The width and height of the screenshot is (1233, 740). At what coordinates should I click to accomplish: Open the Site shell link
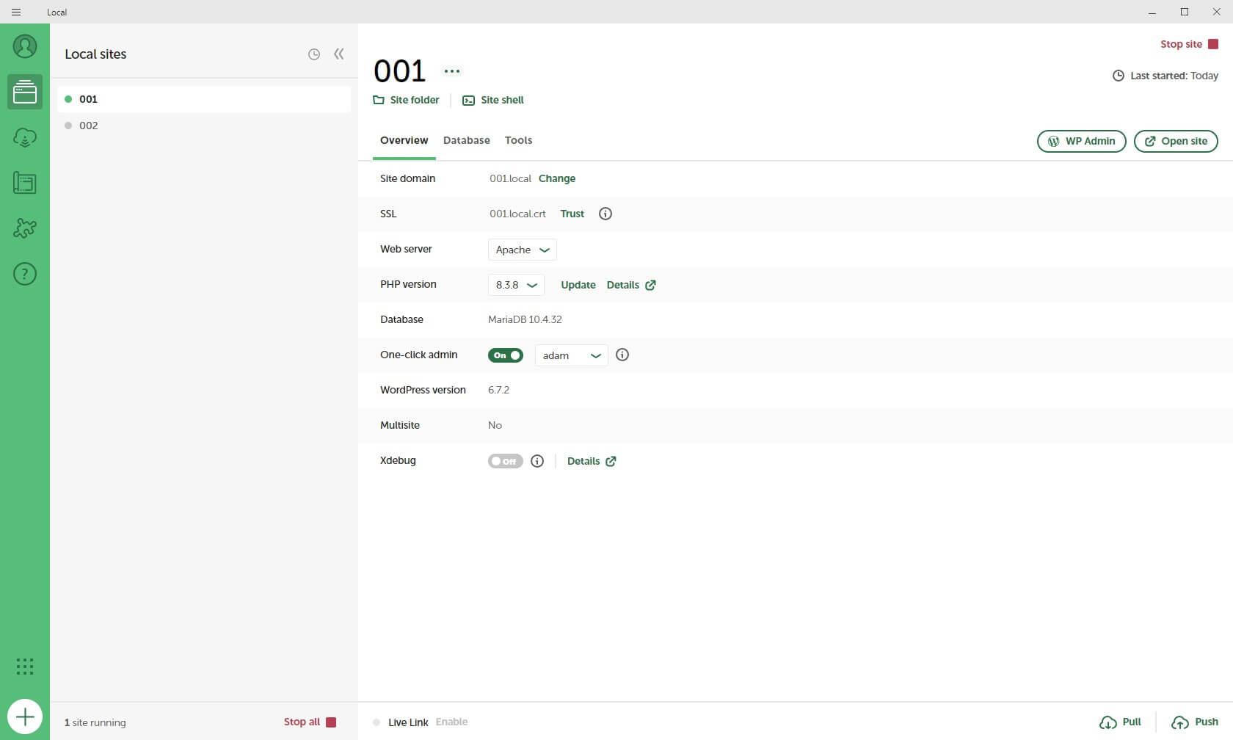point(493,100)
